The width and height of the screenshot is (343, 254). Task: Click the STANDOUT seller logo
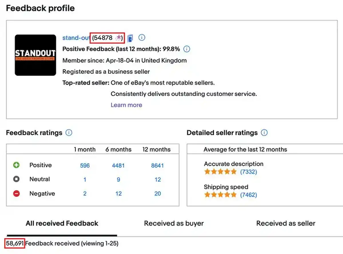[35, 55]
